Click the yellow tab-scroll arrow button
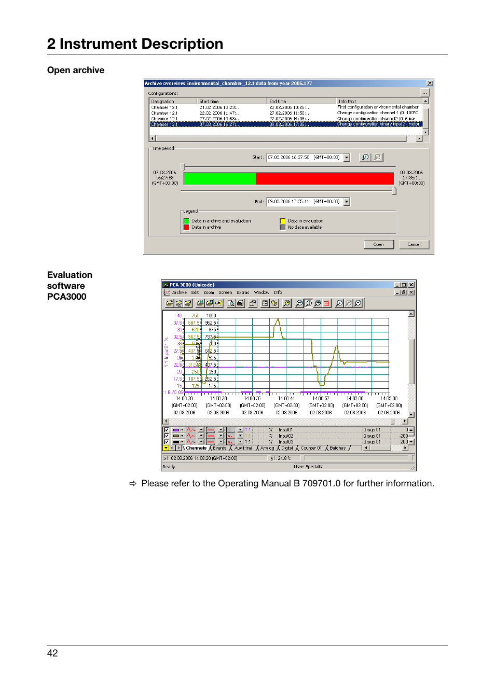The image size is (495, 700). click(x=166, y=447)
